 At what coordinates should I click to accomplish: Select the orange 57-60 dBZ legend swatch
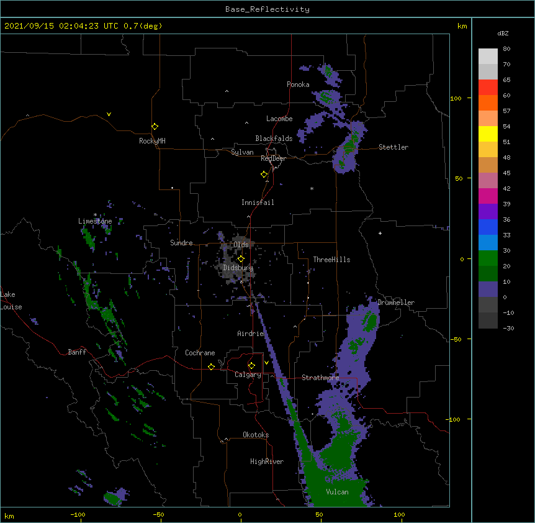pyautogui.click(x=488, y=102)
